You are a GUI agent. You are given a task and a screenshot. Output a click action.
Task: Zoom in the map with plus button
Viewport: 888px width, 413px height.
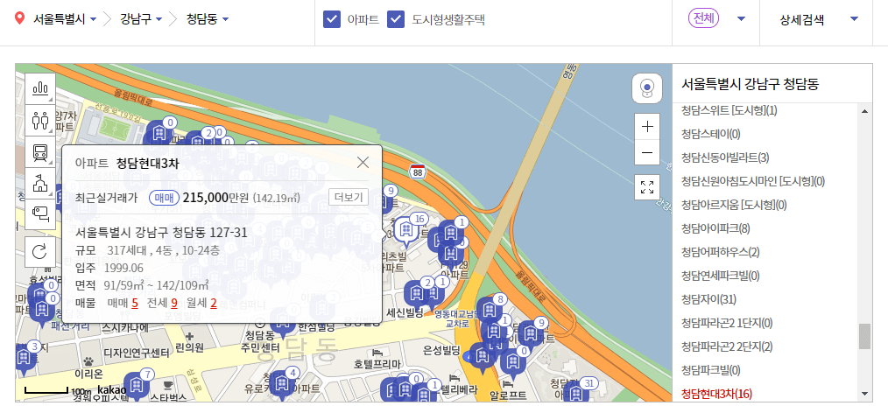pos(647,127)
